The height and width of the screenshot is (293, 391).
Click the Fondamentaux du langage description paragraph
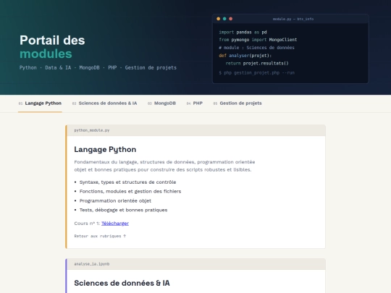(x=164, y=166)
